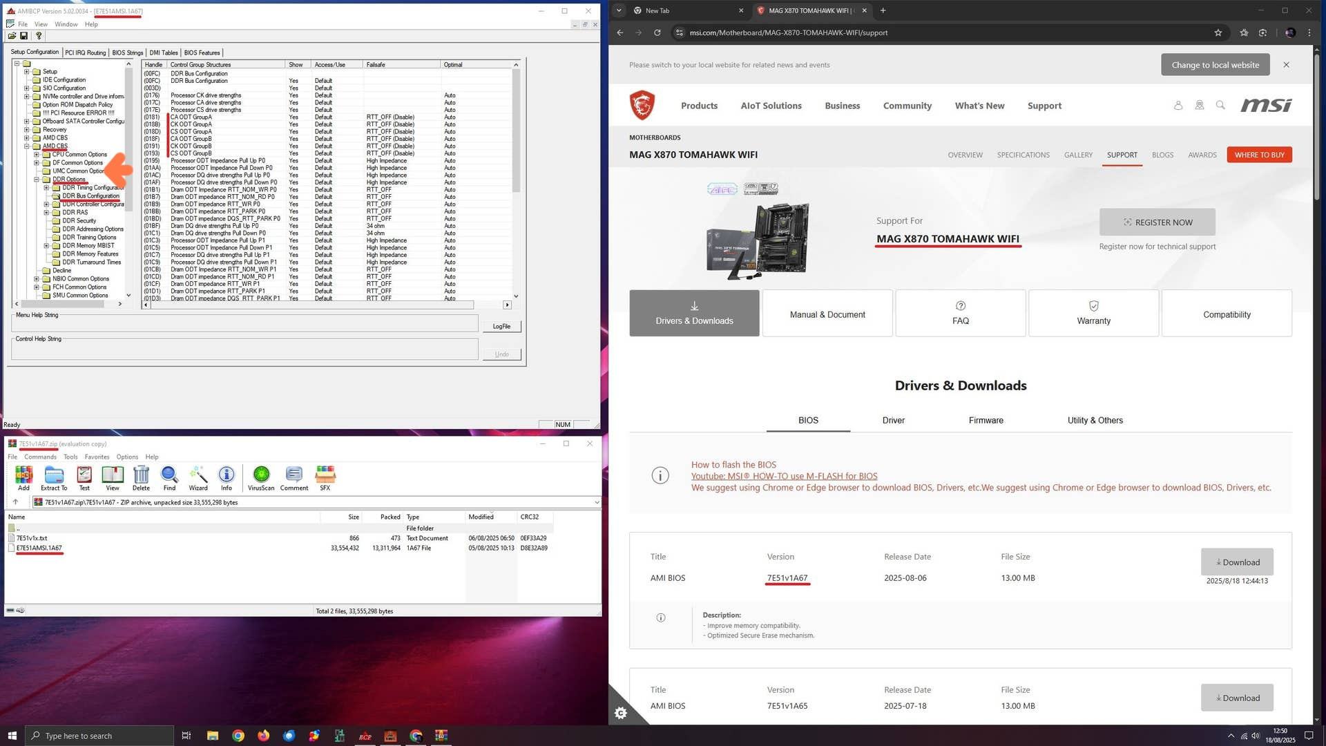Open the M-FLASH YouTube how-to link
Image resolution: width=1326 pixels, height=746 pixels.
pyautogui.click(x=784, y=476)
